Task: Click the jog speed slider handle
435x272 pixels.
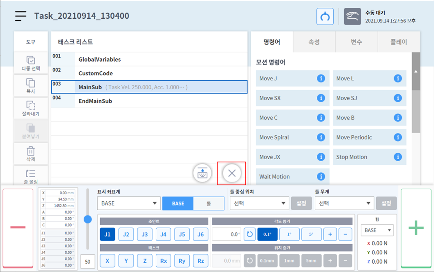Action: click(x=88, y=219)
